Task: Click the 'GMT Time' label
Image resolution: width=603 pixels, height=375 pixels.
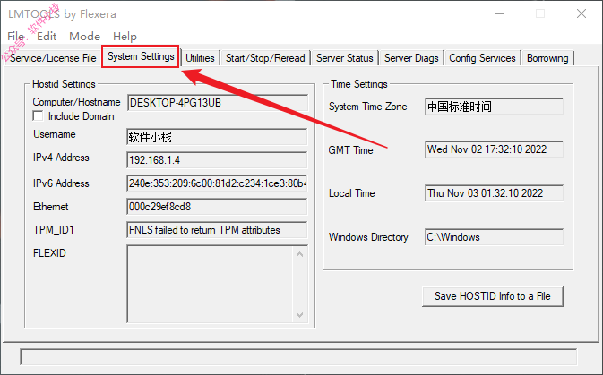Action: [350, 150]
